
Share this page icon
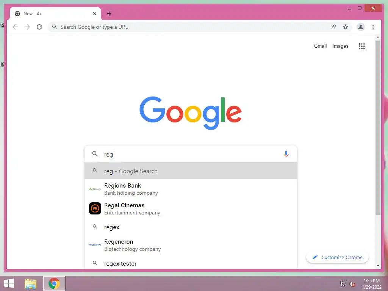[x=333, y=27]
